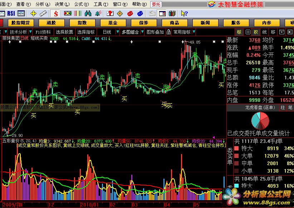The width and height of the screenshot is (294, 208).
Task: Go to the 指数 section
Action: [82, 23]
